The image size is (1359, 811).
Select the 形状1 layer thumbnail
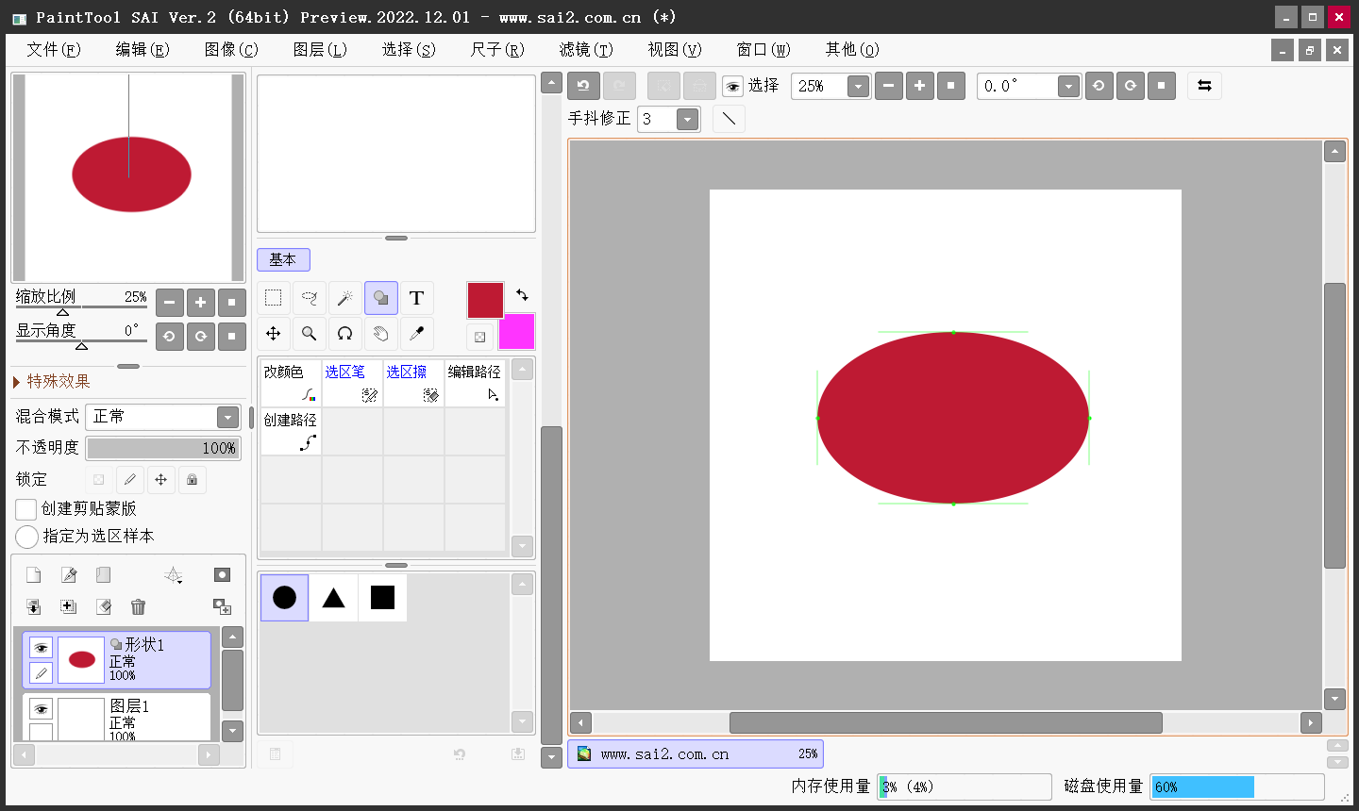pyautogui.click(x=81, y=660)
